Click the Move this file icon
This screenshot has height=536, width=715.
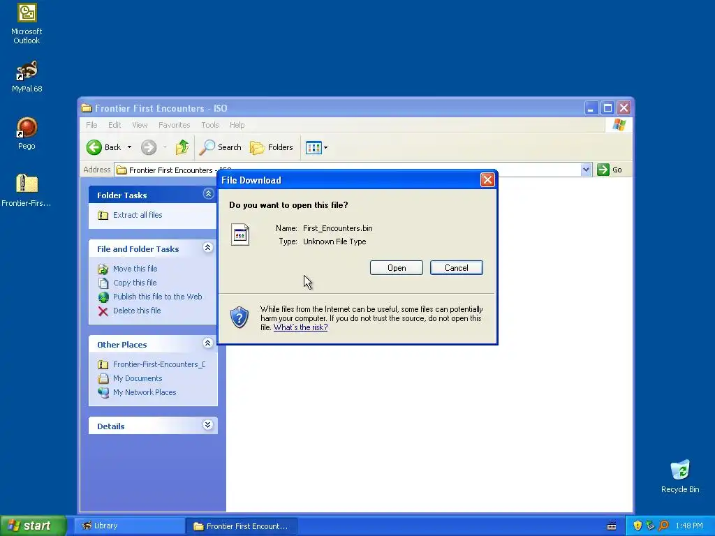click(103, 269)
